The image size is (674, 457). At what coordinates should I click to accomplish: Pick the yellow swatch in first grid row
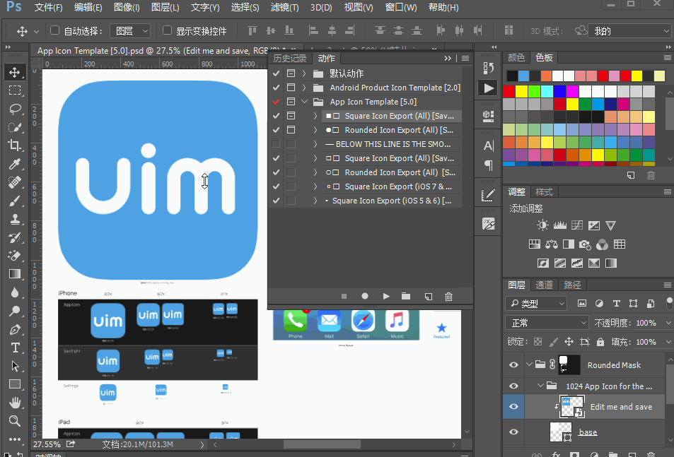pos(521,91)
